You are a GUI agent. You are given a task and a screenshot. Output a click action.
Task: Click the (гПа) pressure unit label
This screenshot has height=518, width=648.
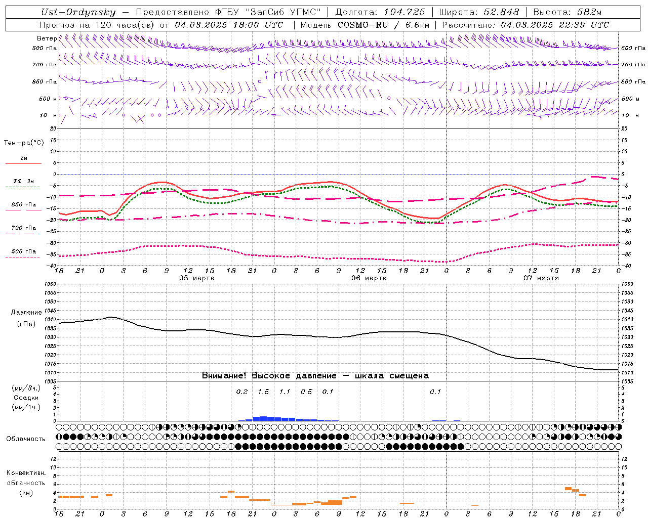26,324
